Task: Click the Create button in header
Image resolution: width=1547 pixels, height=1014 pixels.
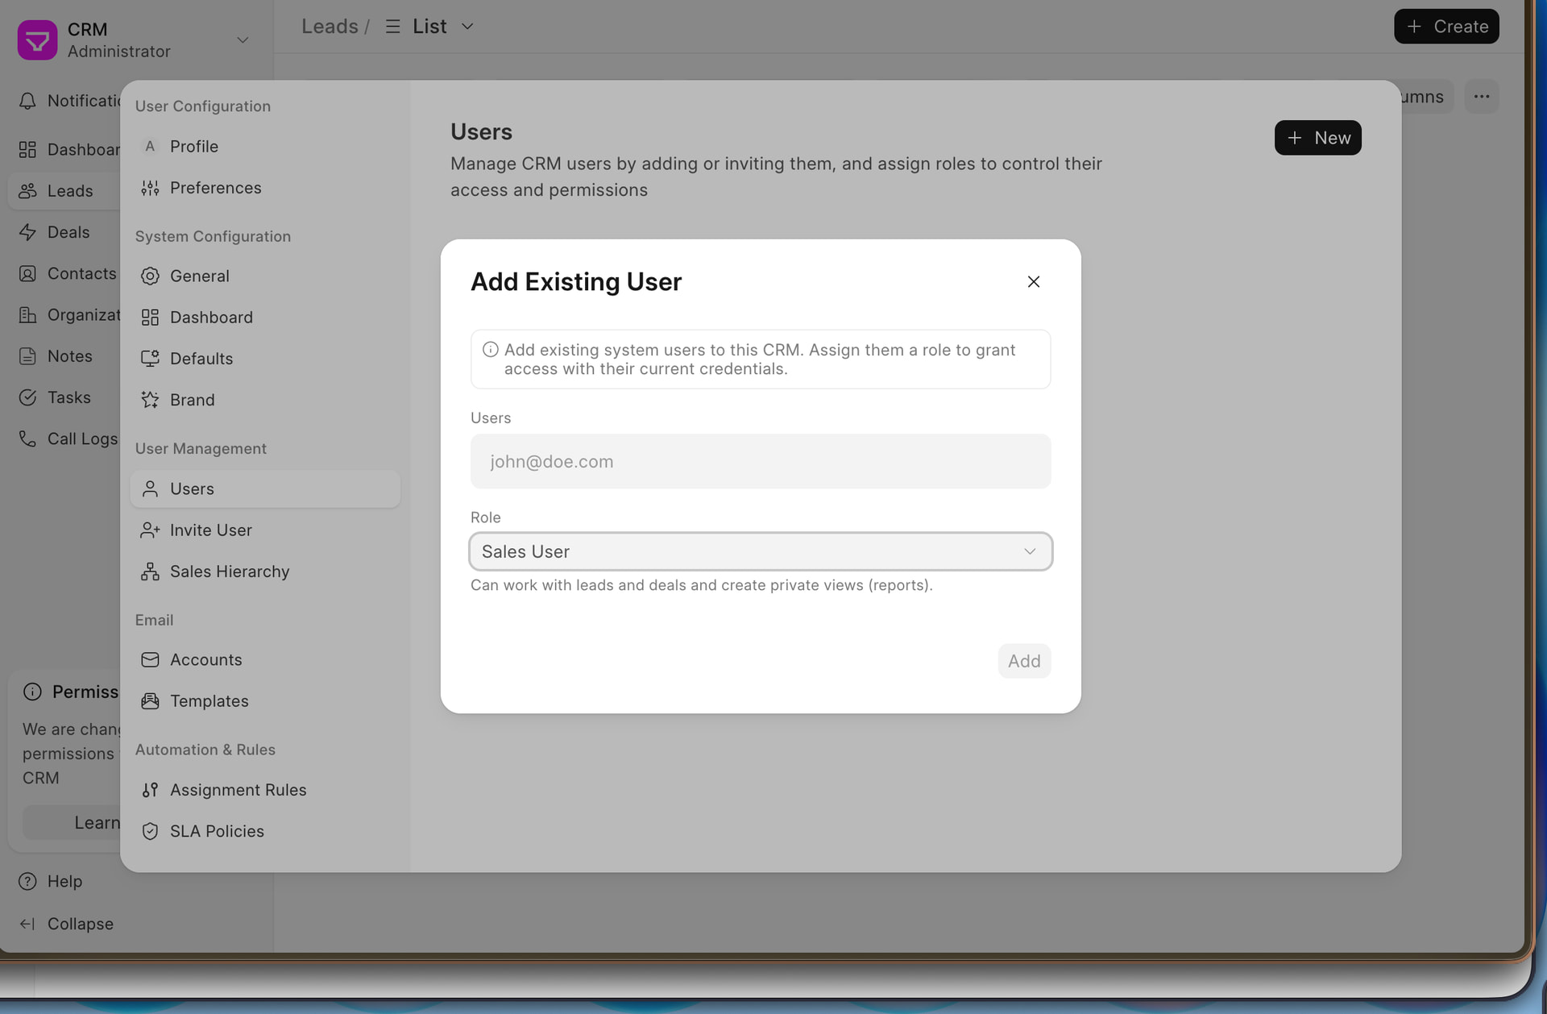Action: pyautogui.click(x=1446, y=27)
